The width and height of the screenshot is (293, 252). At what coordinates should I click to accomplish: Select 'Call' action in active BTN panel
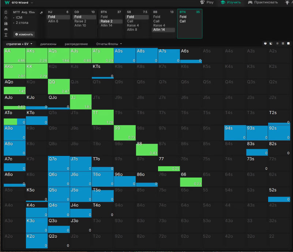click(183, 21)
